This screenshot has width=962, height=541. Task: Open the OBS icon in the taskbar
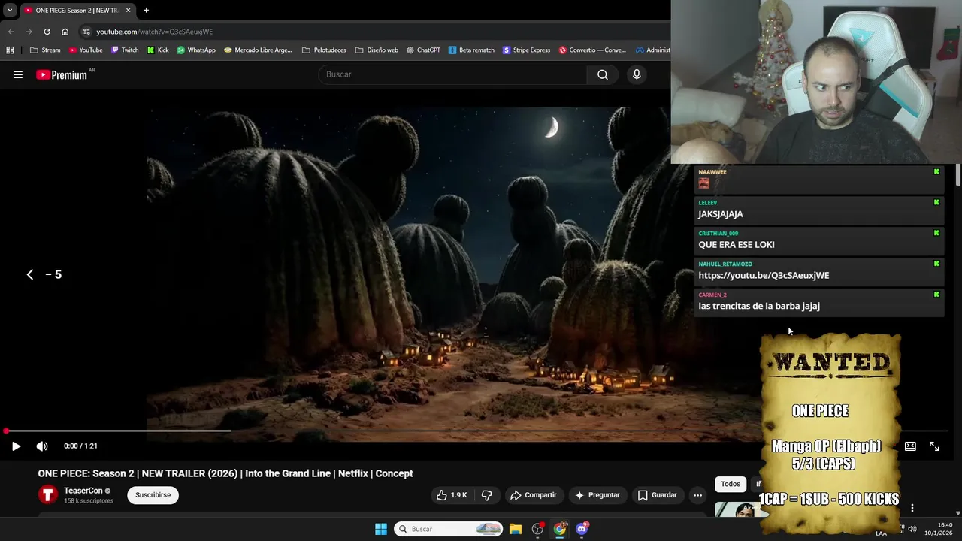point(537,529)
